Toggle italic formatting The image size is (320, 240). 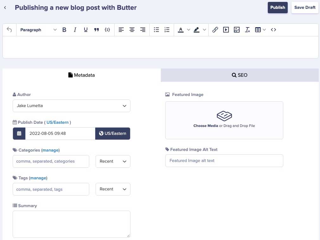(x=75, y=30)
